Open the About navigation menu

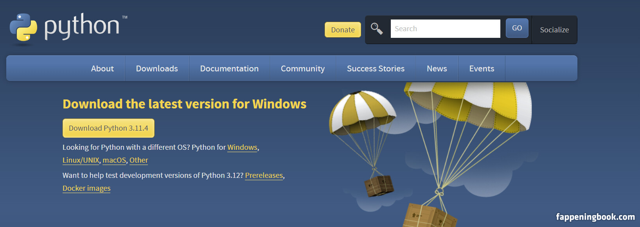pos(102,69)
